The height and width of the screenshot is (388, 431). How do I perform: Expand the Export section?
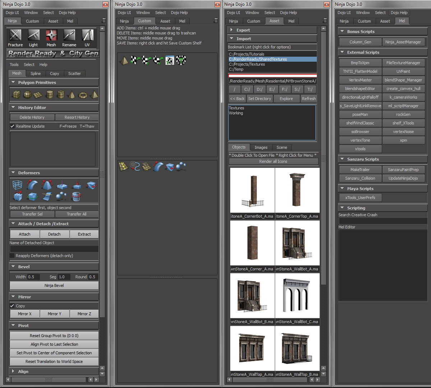273,30
